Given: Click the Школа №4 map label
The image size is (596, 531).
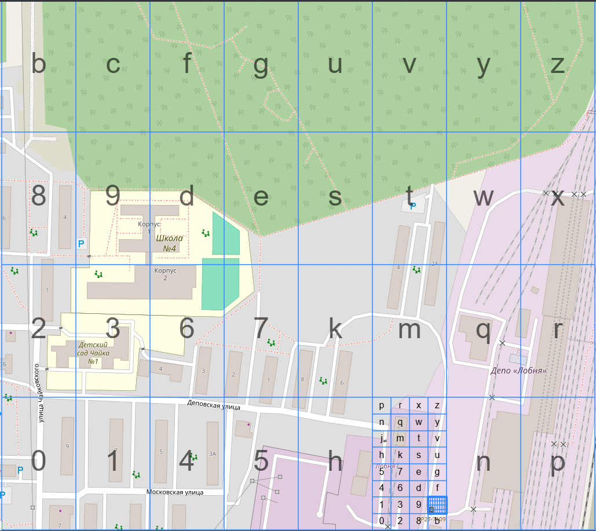Looking at the screenshot, I should (x=173, y=243).
